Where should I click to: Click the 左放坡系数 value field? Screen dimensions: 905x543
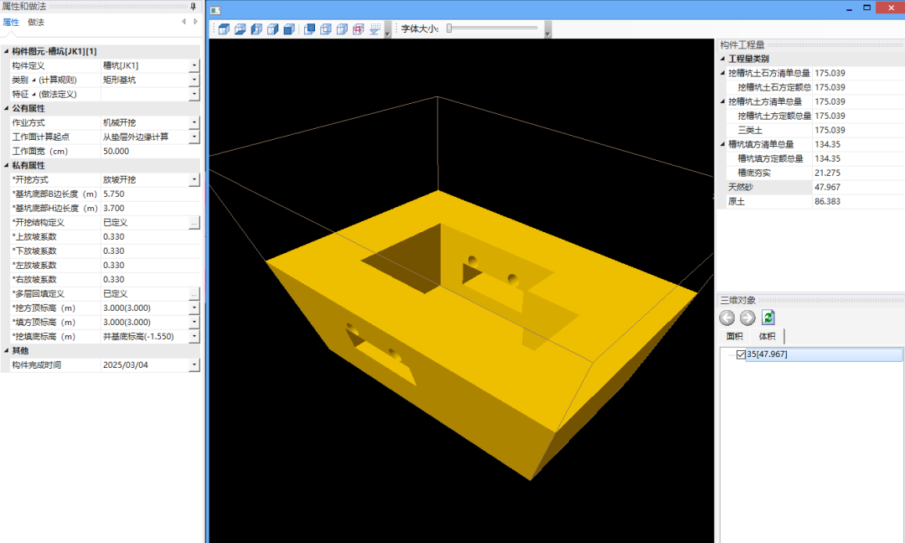[150, 266]
